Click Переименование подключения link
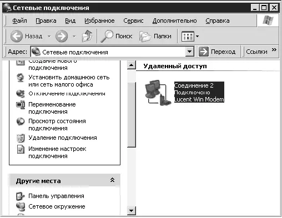The height and width of the screenshot is (218, 282). point(52,108)
